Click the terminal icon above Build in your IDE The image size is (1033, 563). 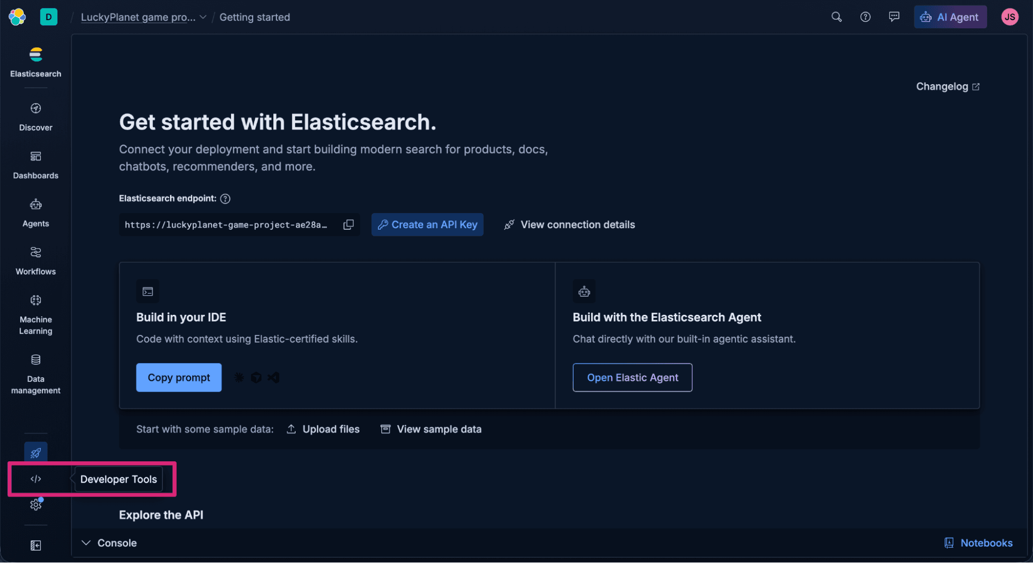point(148,292)
